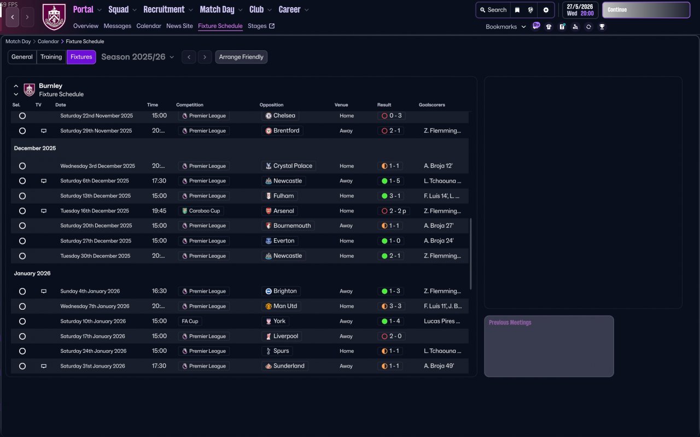Open settings gear icon
This screenshot has width=700, height=437.
point(546,10)
